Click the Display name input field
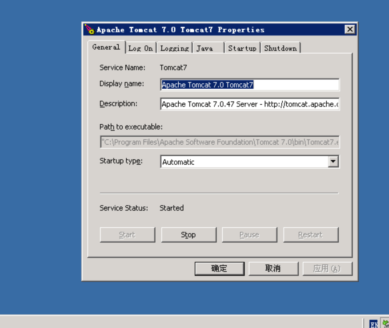Viewport: 389px width, 328px height. (250, 85)
